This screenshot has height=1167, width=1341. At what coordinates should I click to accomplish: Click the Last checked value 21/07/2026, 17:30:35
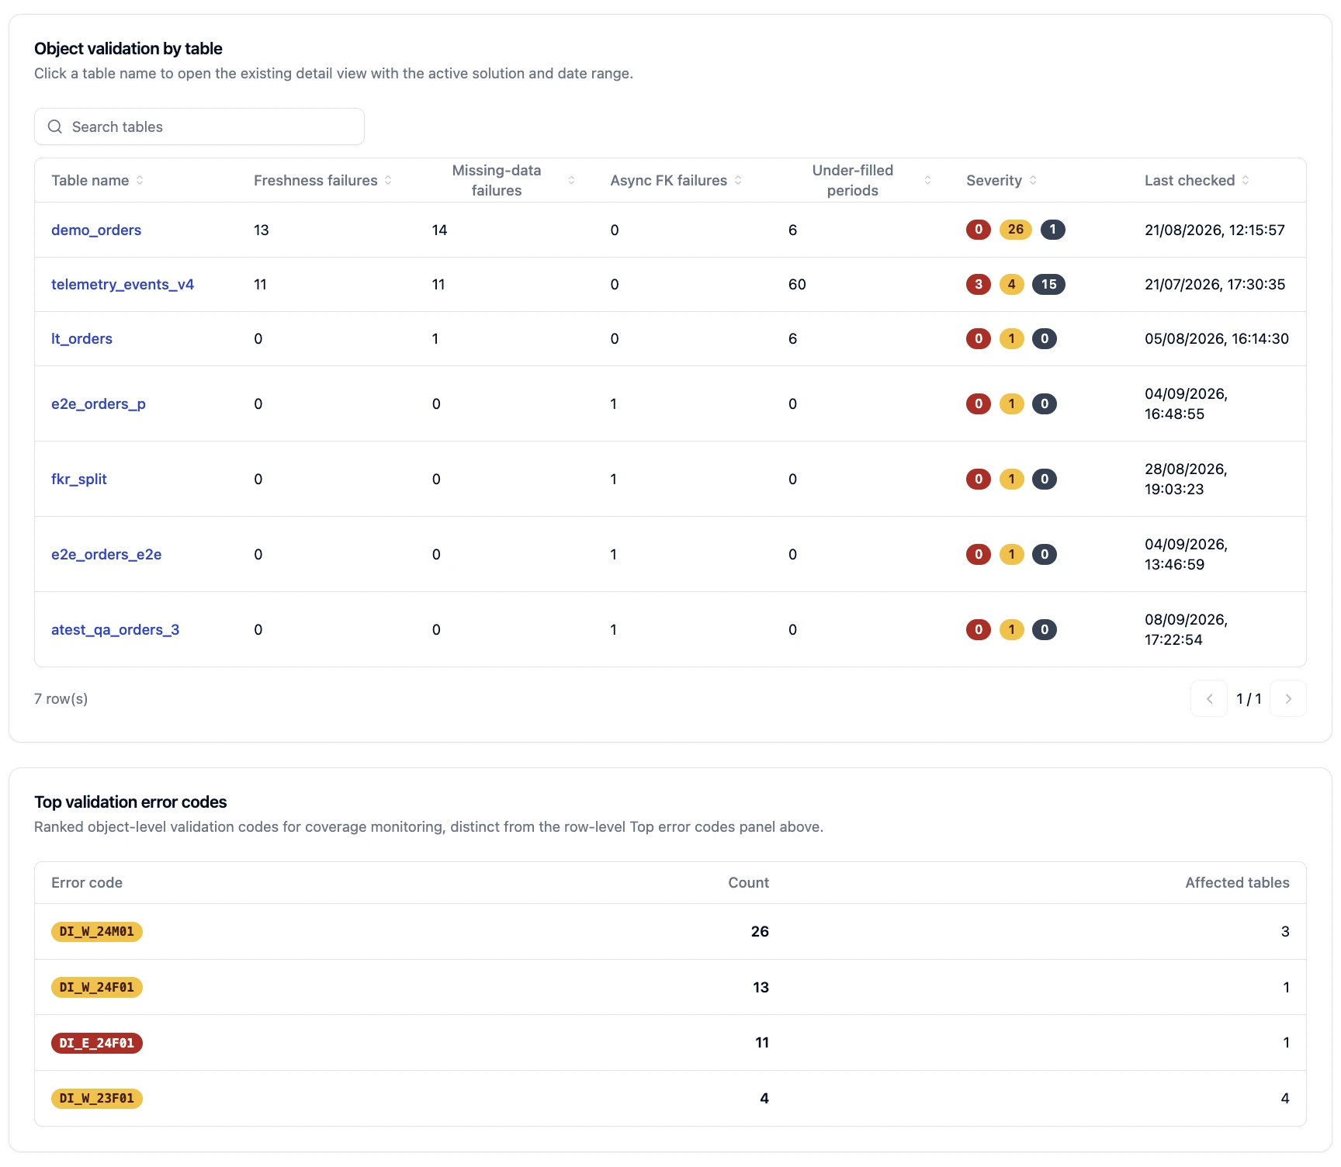tap(1215, 284)
